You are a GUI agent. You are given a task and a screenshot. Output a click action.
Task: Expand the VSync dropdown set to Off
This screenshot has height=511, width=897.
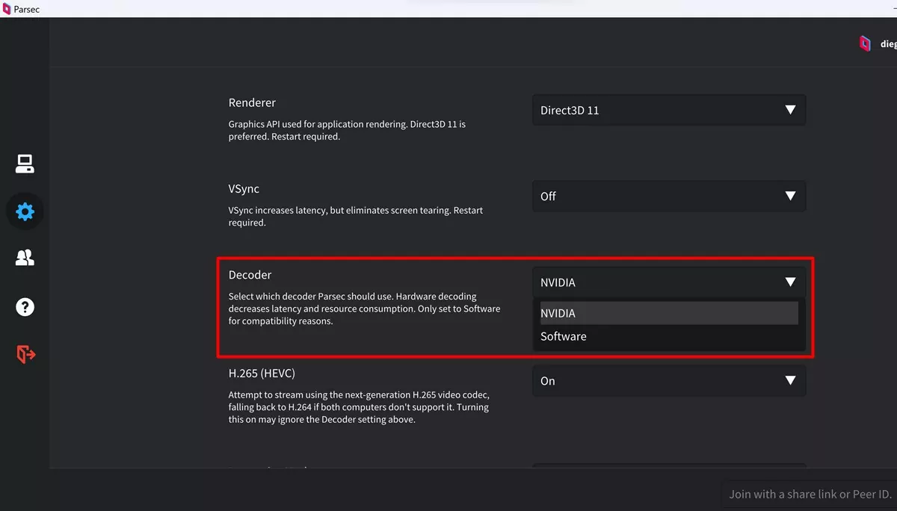(668, 196)
